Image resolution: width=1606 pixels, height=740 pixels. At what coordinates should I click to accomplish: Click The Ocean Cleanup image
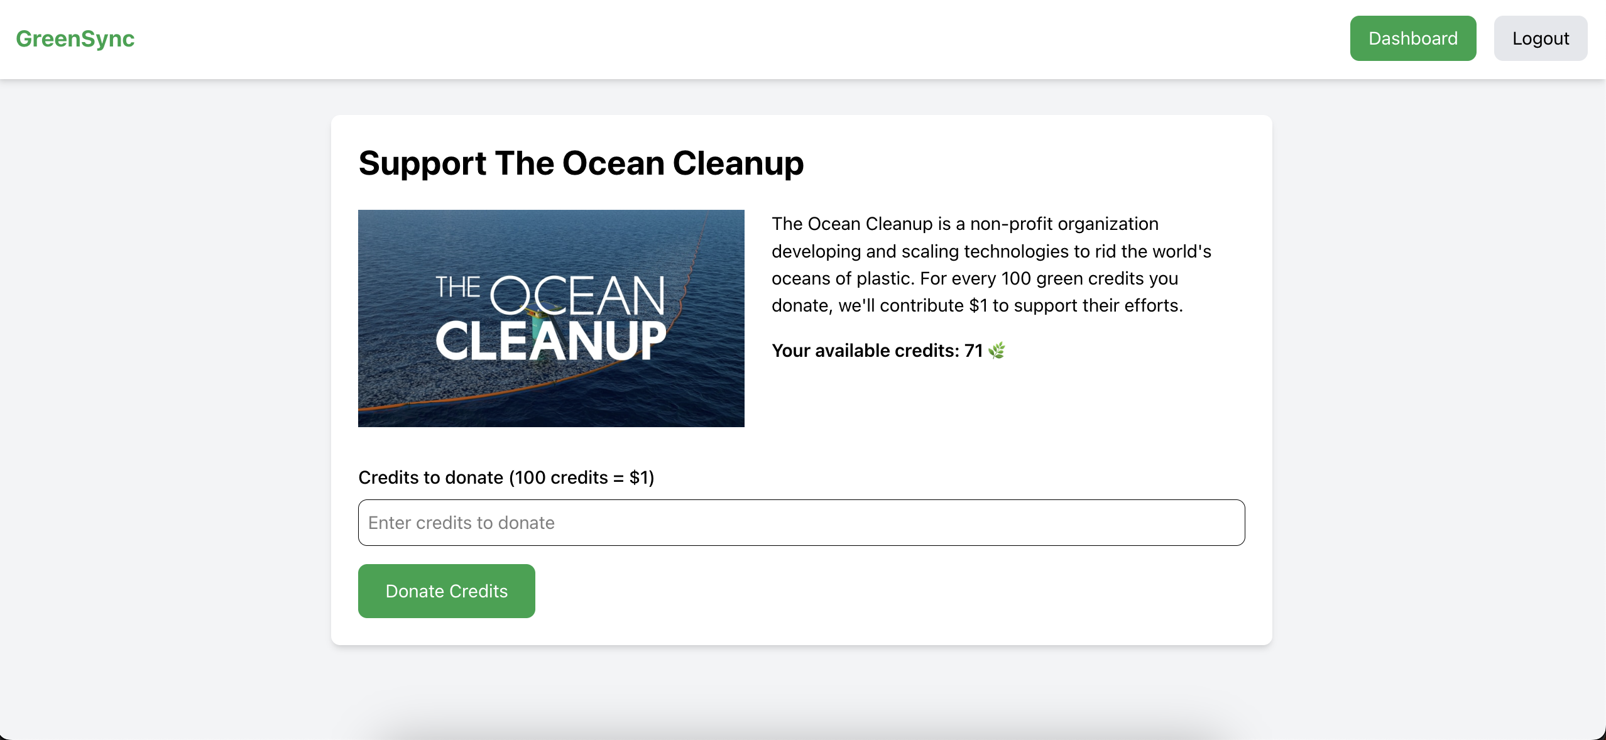(x=550, y=318)
